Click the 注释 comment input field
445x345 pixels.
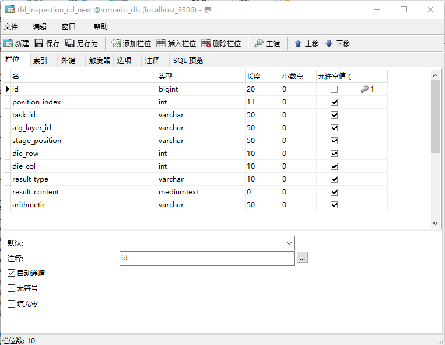coord(206,258)
